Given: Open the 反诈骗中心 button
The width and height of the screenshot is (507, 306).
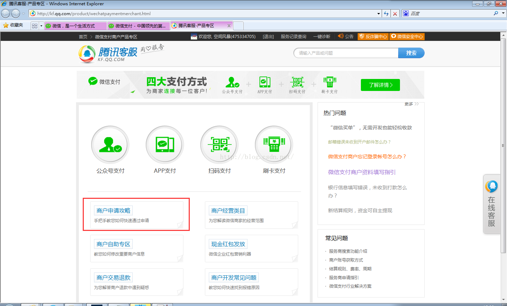Looking at the screenshot, I should point(373,36).
